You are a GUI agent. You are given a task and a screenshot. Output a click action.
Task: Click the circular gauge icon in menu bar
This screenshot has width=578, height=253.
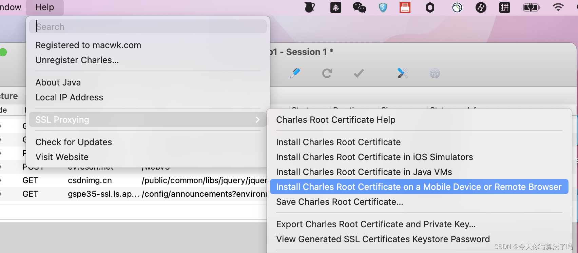(x=457, y=7)
